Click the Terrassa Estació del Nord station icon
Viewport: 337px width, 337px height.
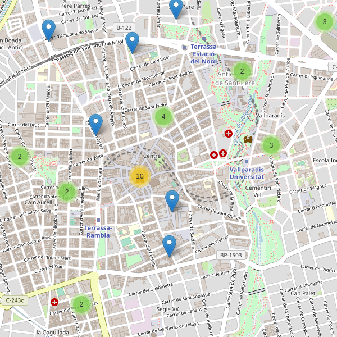[x=185, y=48]
